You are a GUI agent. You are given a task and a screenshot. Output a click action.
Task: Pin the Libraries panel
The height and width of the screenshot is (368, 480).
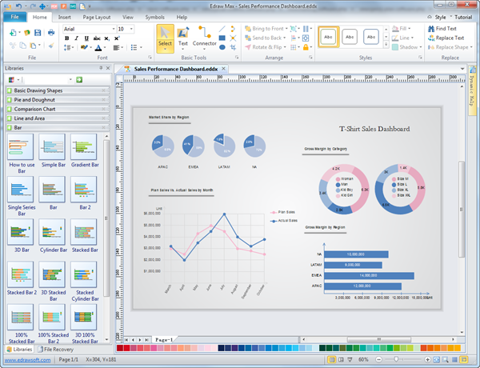pyautogui.click(x=99, y=69)
